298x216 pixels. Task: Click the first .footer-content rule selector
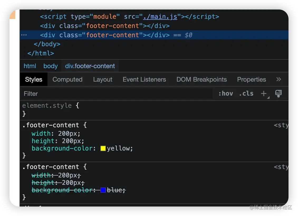point(51,125)
